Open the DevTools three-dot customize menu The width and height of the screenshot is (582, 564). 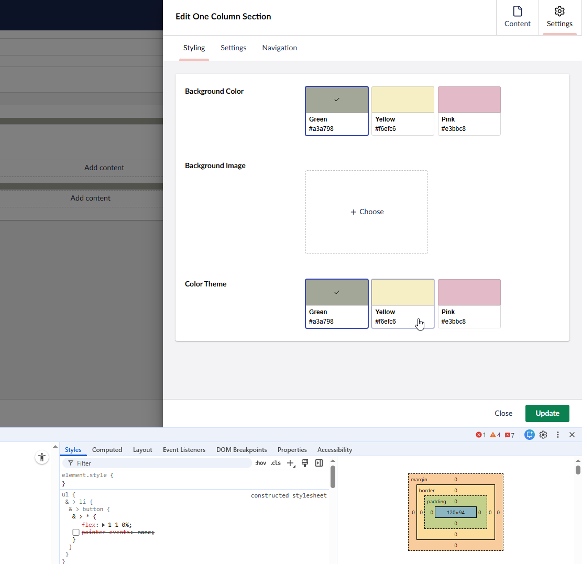click(558, 435)
